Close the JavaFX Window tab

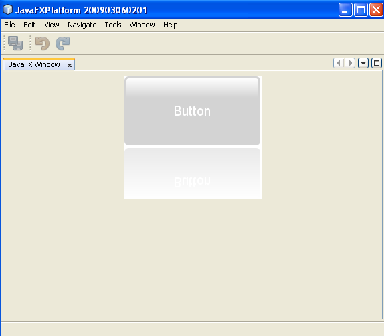70,65
